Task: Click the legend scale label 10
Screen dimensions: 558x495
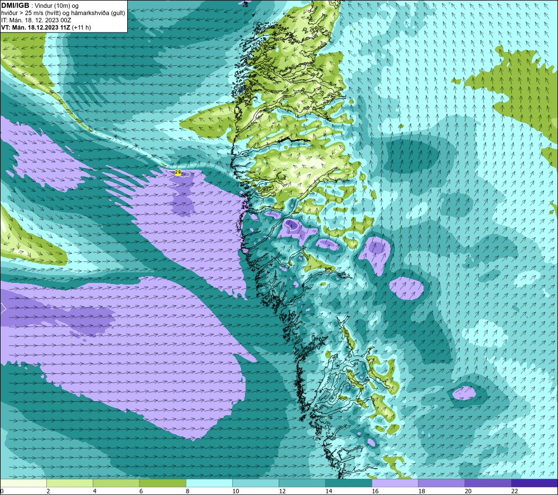Action: [x=235, y=491]
